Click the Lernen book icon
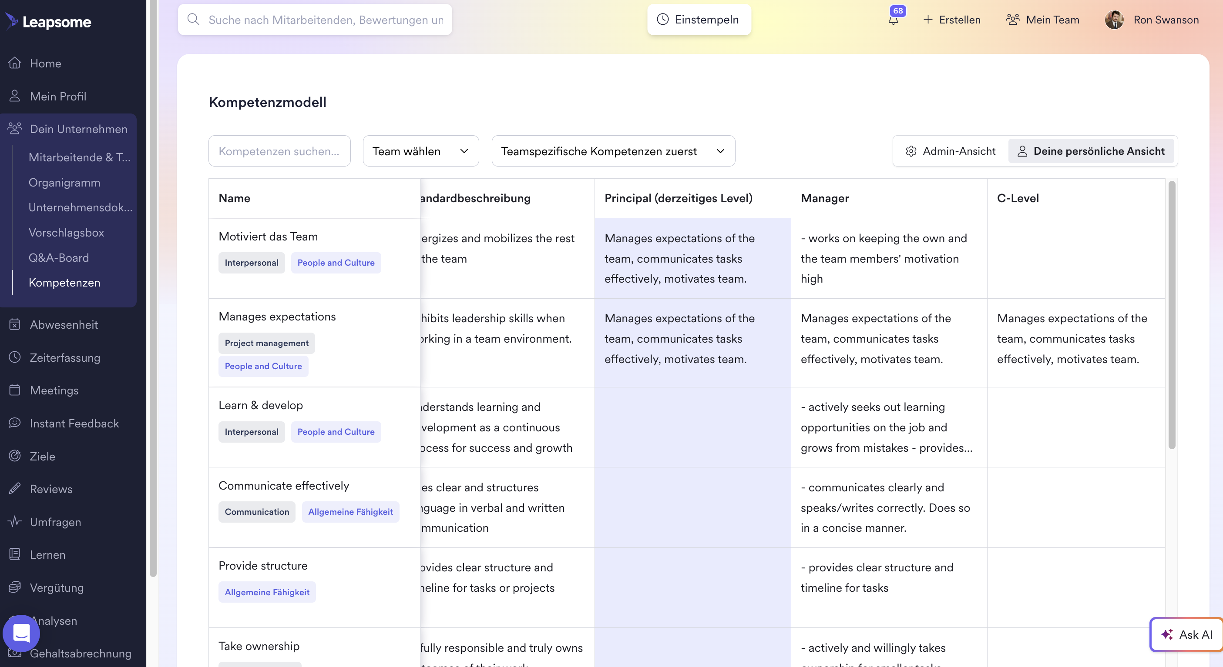 click(15, 554)
